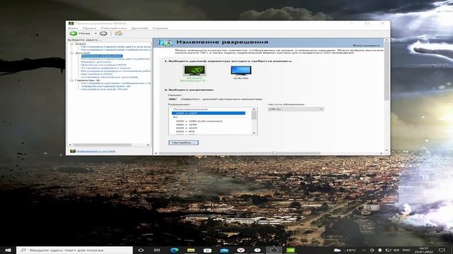Click the NVIDIA title bar logo icon
Viewport: 453px width, 254px height.
71,23
